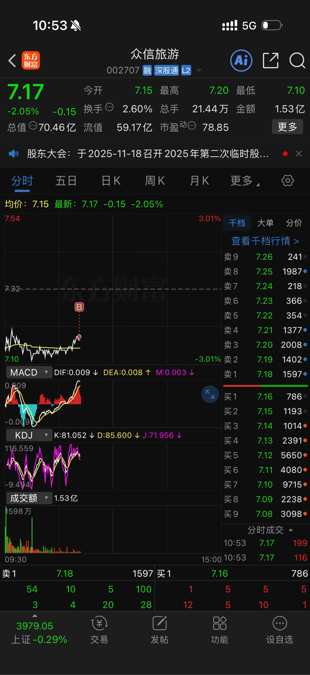
Task: Open the 交易 trade button
Action: [99, 630]
